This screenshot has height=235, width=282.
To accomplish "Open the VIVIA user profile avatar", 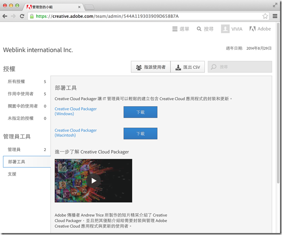I will point(225,29).
